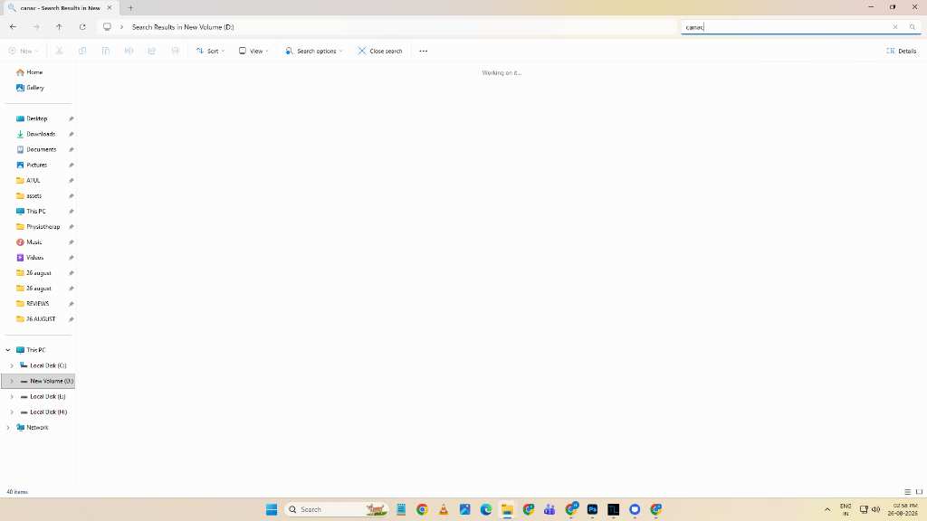This screenshot has height=521, width=927.
Task: Open Search options dropdown
Action: coord(313,52)
